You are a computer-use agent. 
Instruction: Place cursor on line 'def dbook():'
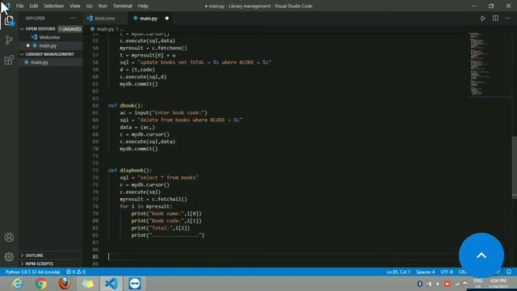click(125, 106)
